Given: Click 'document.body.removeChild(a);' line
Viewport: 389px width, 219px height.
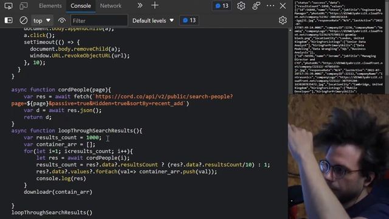Looking at the screenshot, I should point(75,49).
